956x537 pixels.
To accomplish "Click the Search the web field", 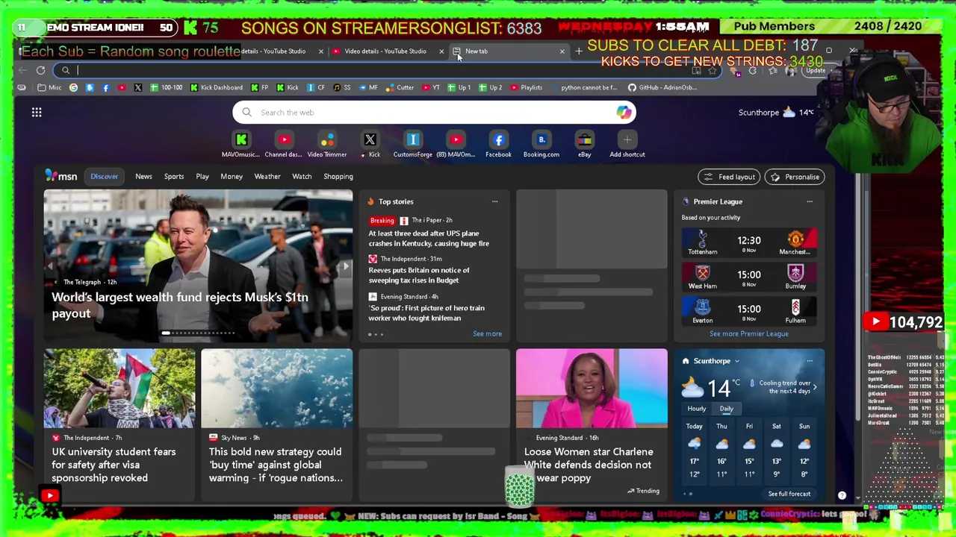I will click(434, 113).
